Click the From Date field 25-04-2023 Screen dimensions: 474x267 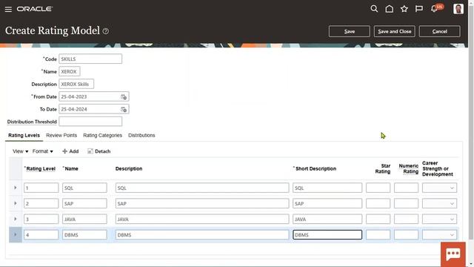90,96
